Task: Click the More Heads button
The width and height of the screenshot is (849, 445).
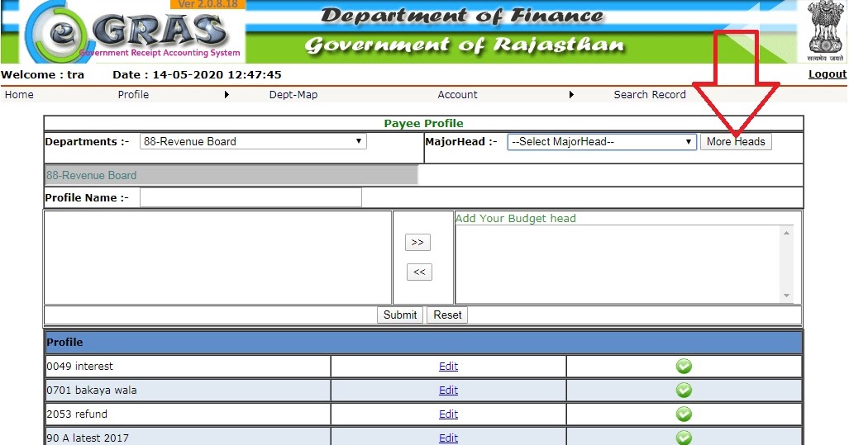Action: click(x=736, y=142)
